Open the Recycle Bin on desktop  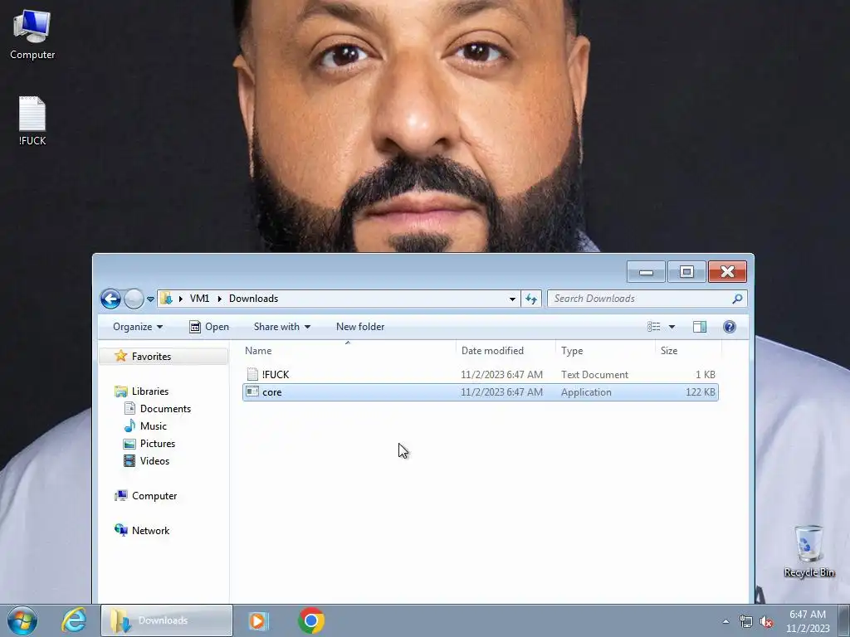pyautogui.click(x=808, y=551)
